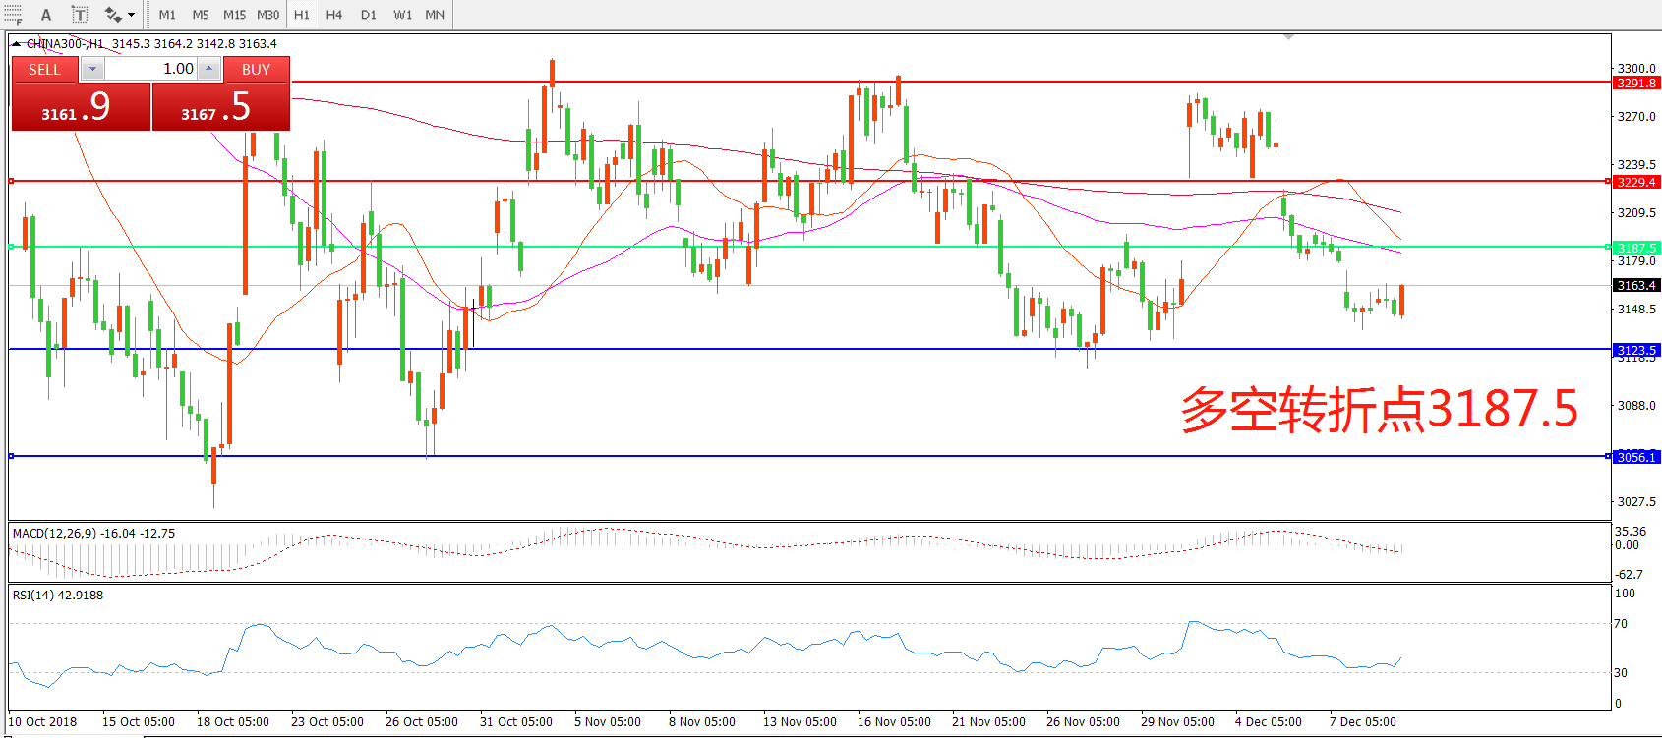Select the Fibonacci retracement tool icon
Screen dimensions: 1662x738
tap(13, 14)
